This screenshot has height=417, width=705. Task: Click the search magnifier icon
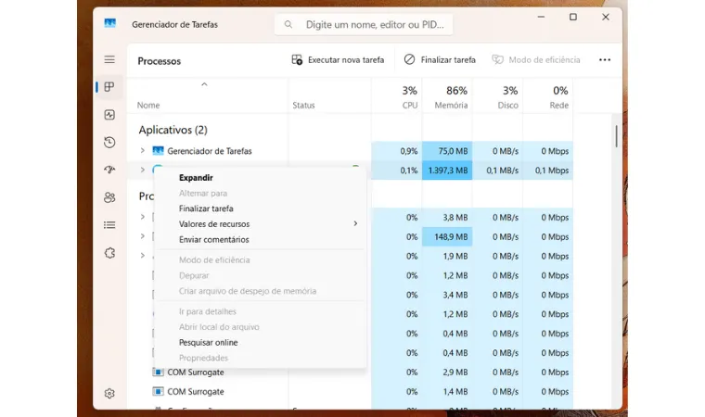click(288, 24)
